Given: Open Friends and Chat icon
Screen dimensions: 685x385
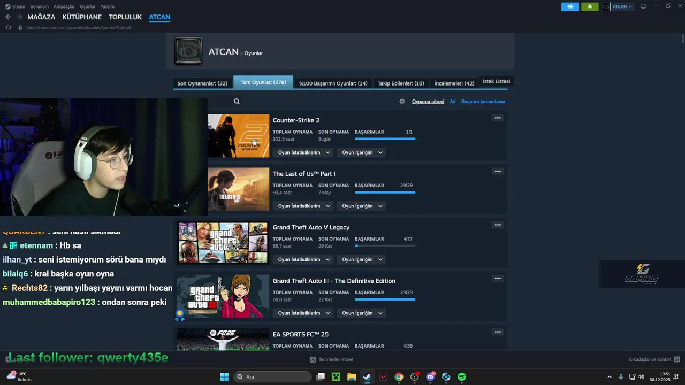Looking at the screenshot, I should pos(677,359).
